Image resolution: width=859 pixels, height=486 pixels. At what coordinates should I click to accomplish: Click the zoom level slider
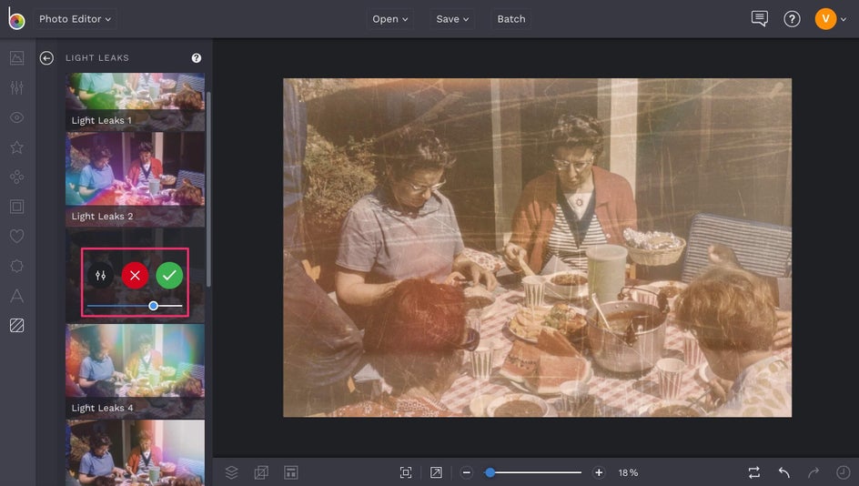tap(533, 472)
